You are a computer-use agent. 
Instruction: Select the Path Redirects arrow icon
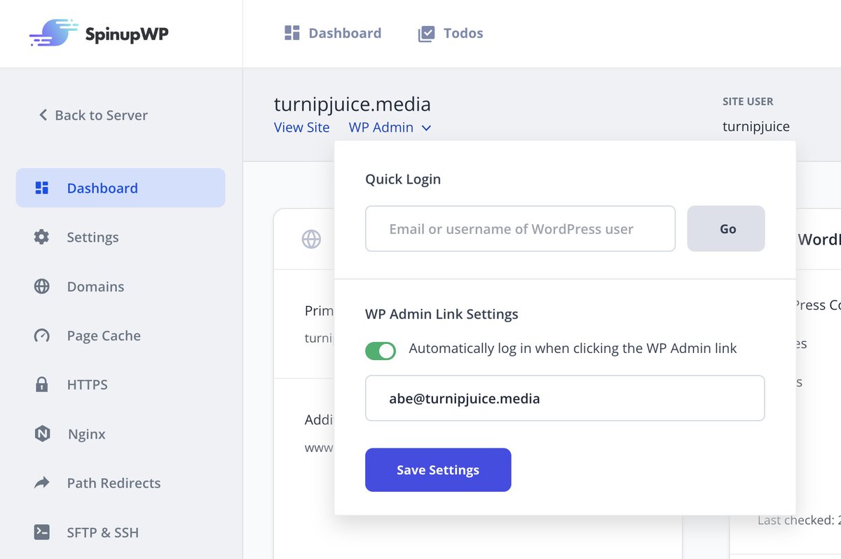[x=42, y=483]
